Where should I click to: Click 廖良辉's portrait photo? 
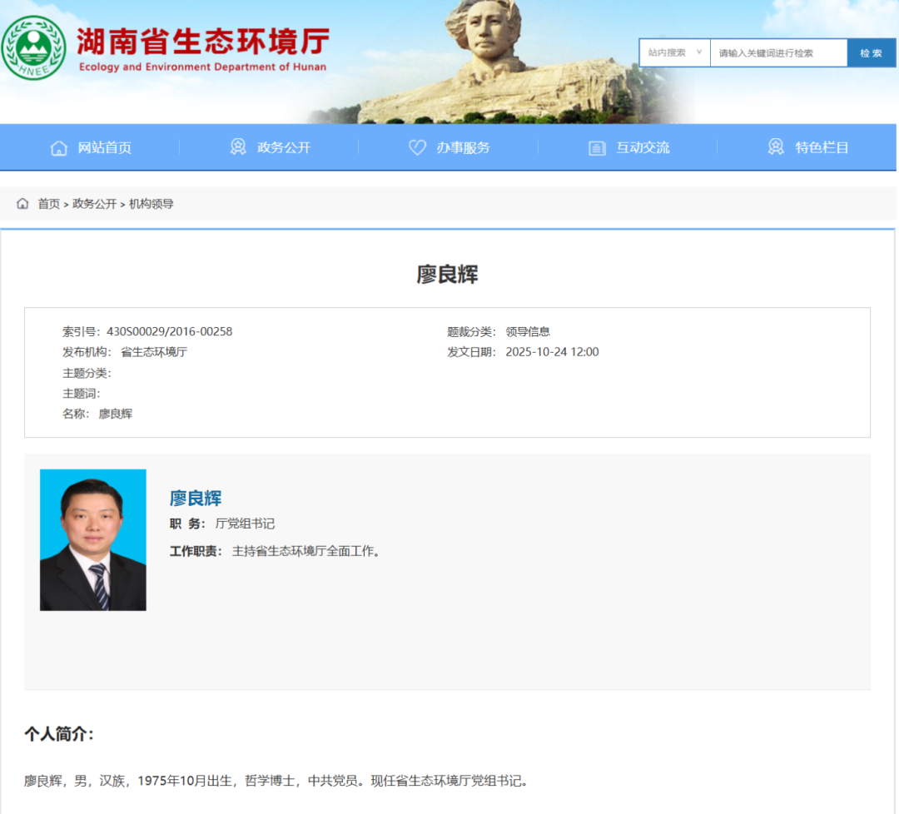click(x=92, y=539)
